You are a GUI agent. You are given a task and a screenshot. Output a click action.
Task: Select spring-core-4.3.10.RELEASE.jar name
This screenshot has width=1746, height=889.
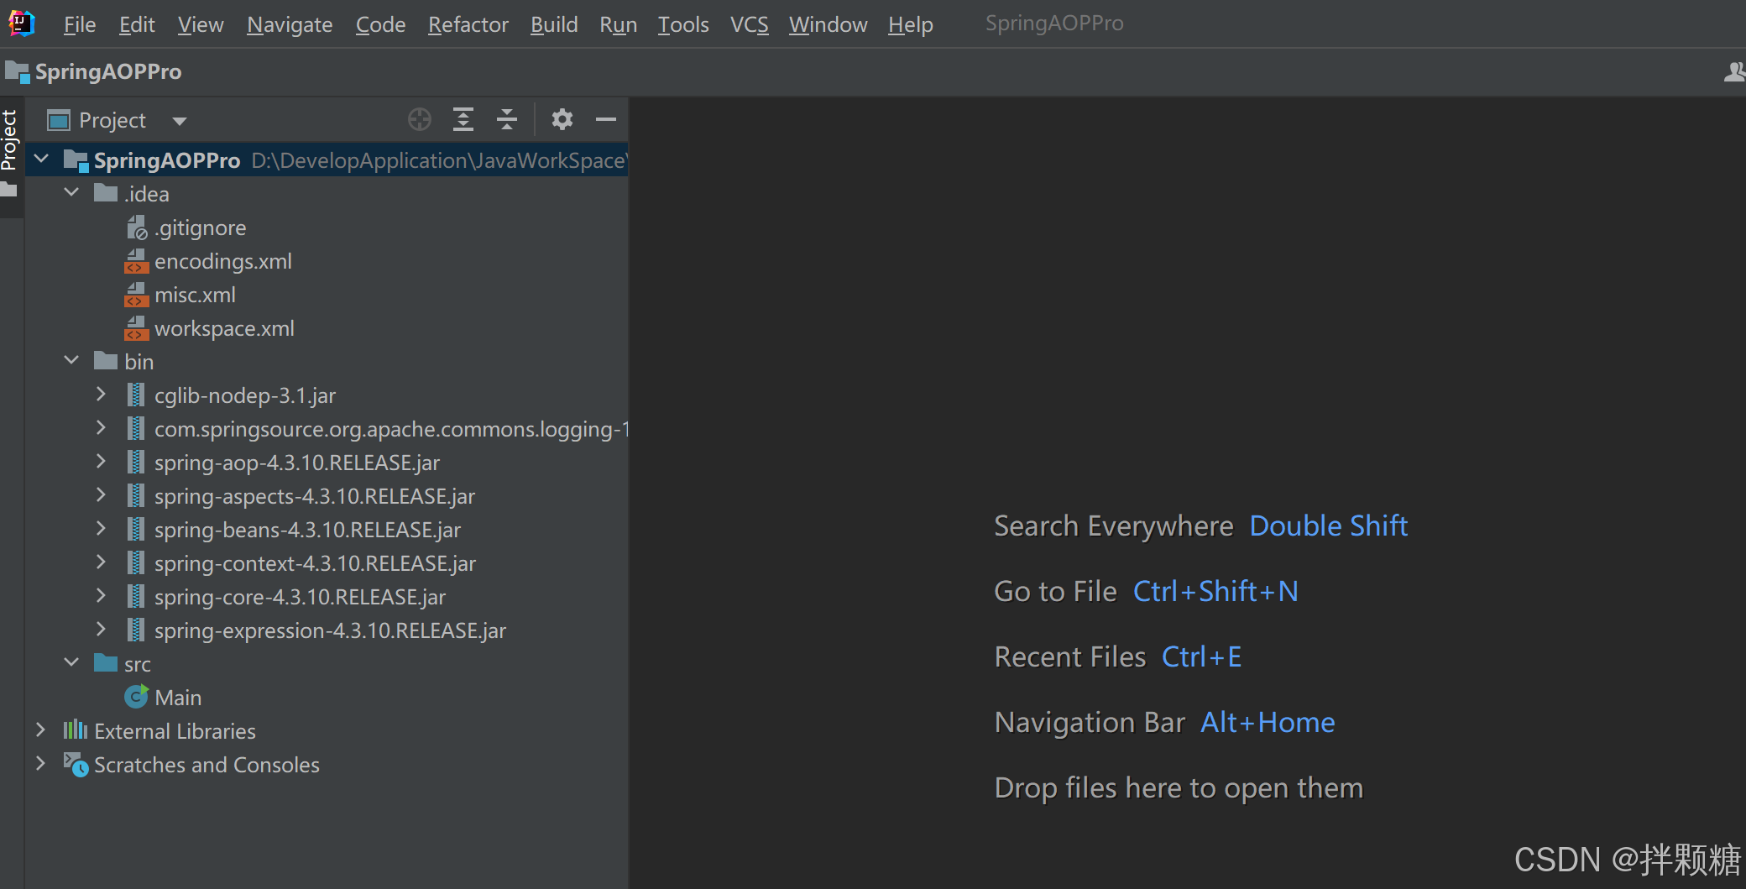click(x=300, y=597)
